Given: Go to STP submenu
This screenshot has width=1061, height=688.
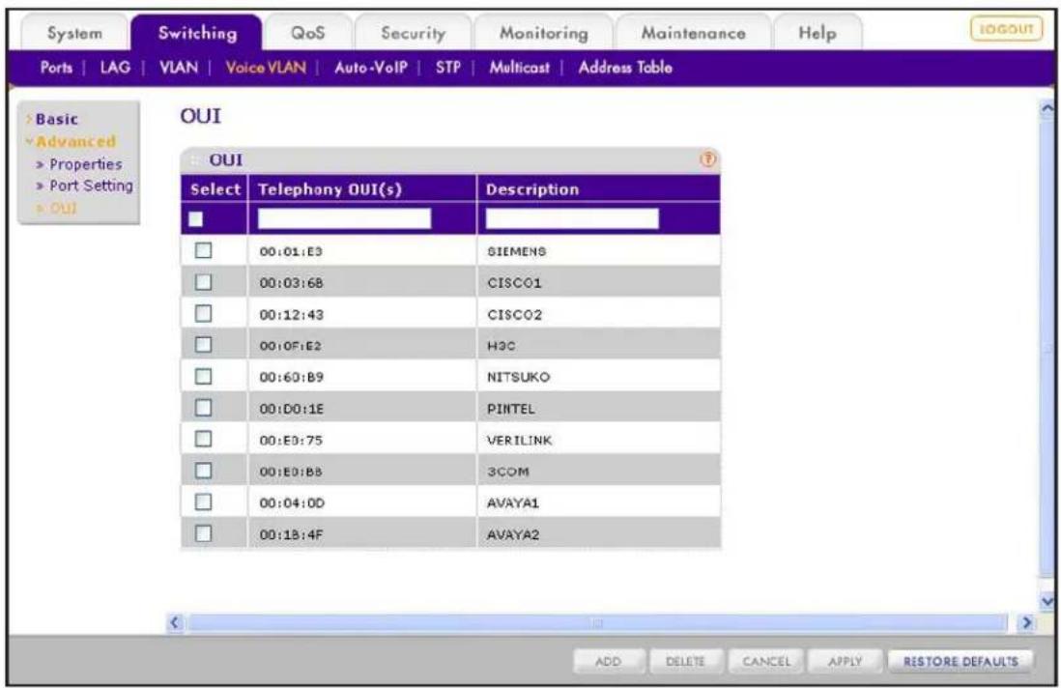Looking at the screenshot, I should click(448, 68).
